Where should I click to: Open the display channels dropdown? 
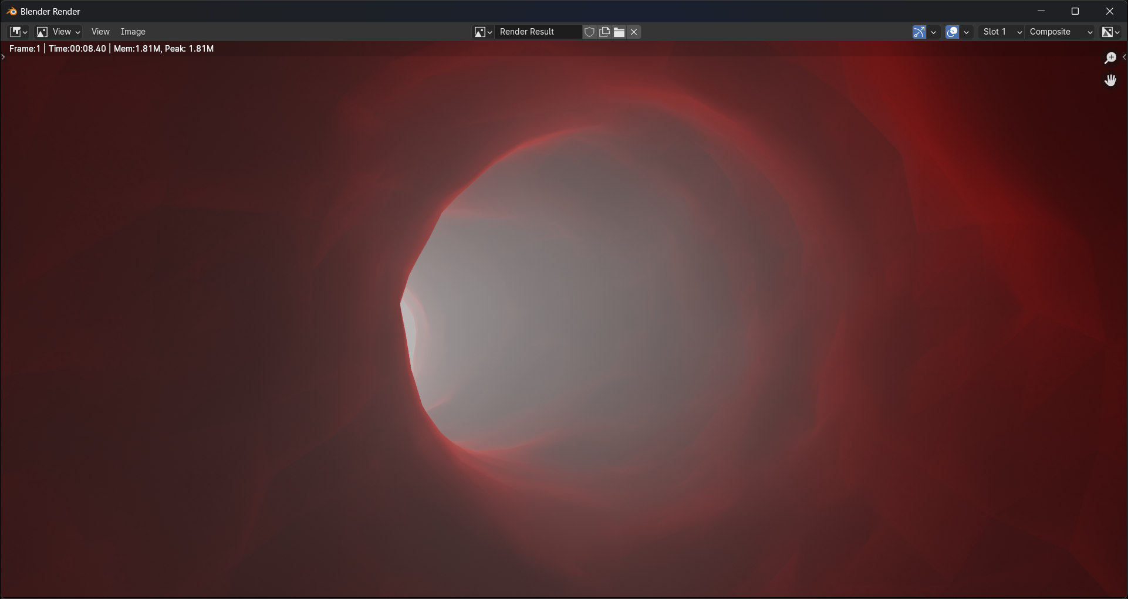click(x=1110, y=32)
